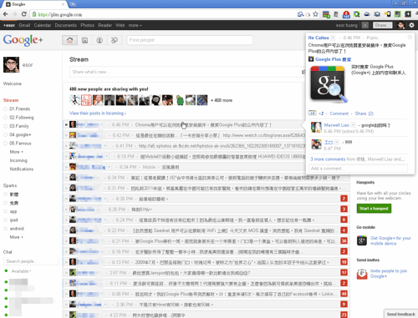Expand More under Stream circles
Image resolution: width=418 pixels, height=318 pixels.
pos(16,152)
